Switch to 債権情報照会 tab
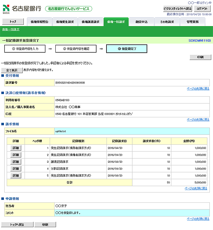Viewport: 213px width, 230px height. 39,22
